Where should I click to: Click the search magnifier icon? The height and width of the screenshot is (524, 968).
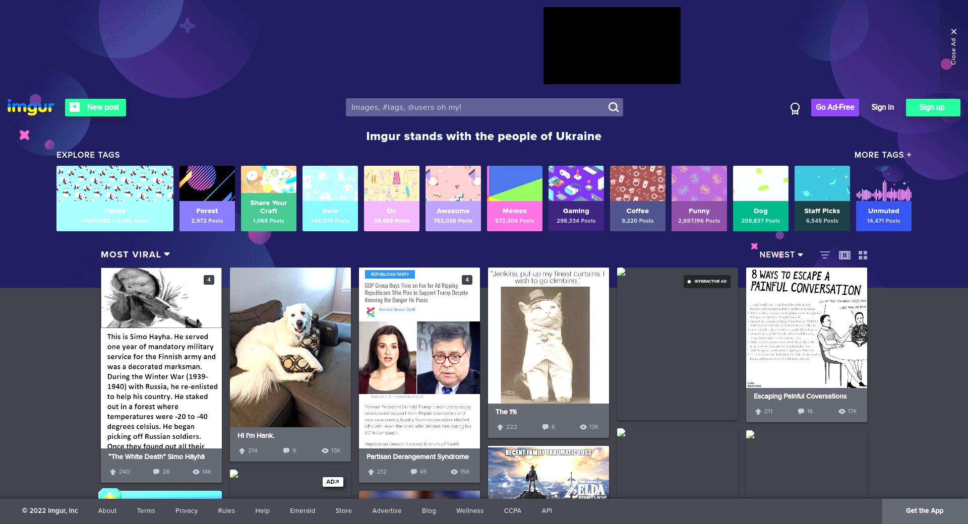tap(613, 107)
